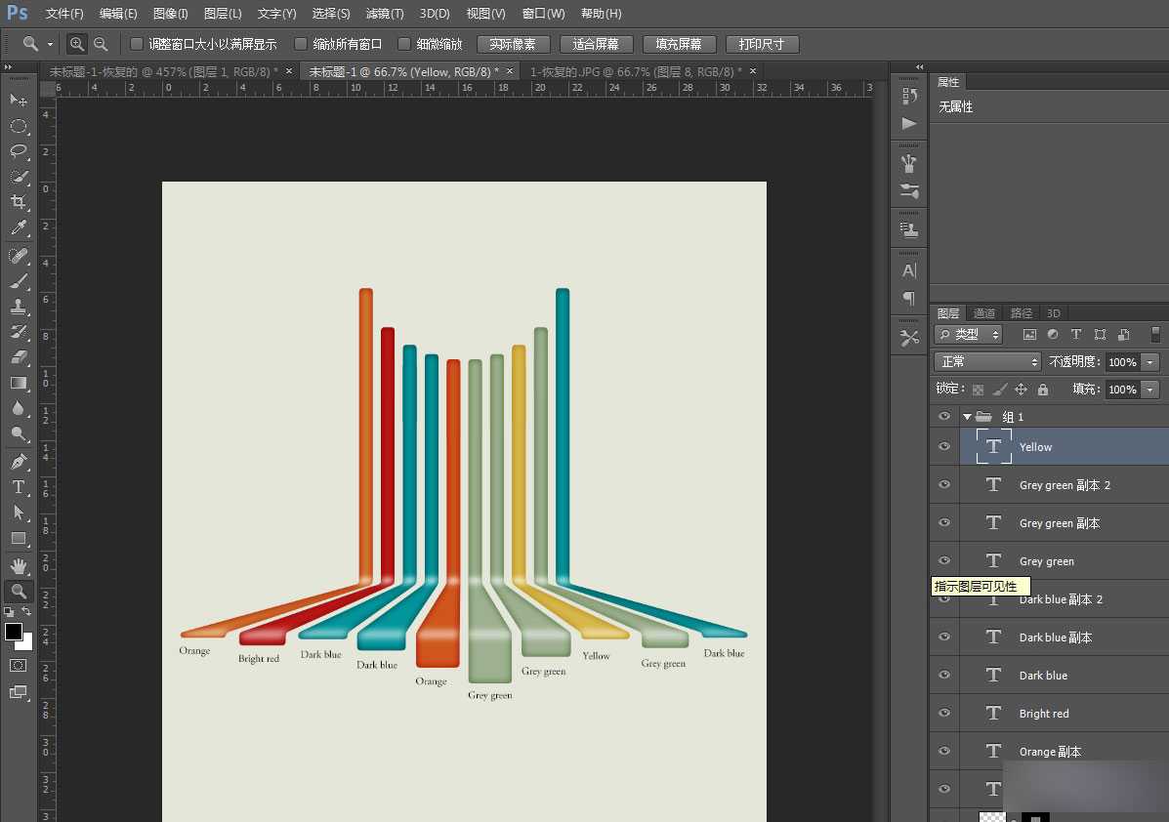Choose the Hand tool
Screen dimensions: 1169x822
click(19, 565)
